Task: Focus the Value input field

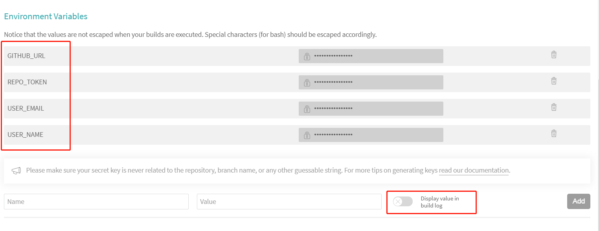Action: 289,202
